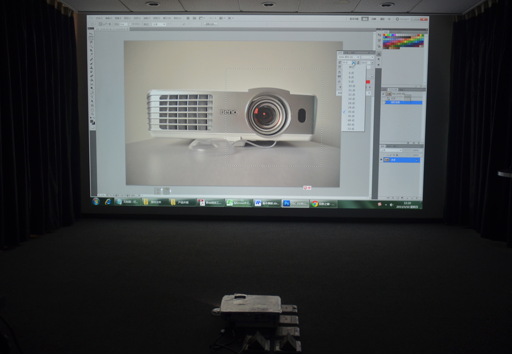This screenshot has width=512, height=354.
Task: Choose the checked 30 点 font size entry
Action: click(x=353, y=112)
